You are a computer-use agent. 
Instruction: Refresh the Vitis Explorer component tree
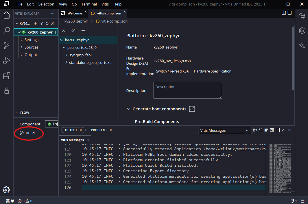pyautogui.click(x=47, y=23)
